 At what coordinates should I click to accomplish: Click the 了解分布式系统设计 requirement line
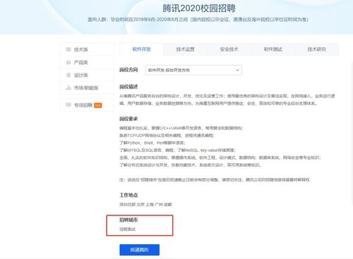click(x=190, y=165)
